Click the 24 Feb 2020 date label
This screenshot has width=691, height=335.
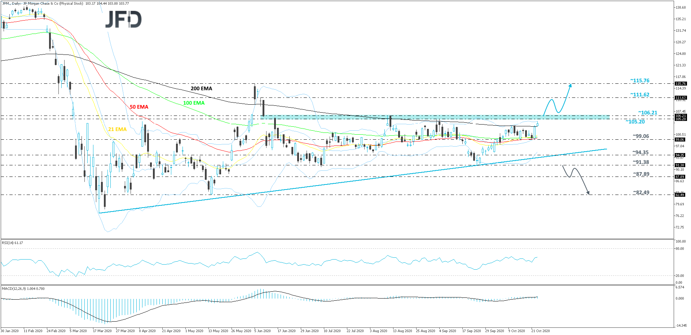pos(56,331)
